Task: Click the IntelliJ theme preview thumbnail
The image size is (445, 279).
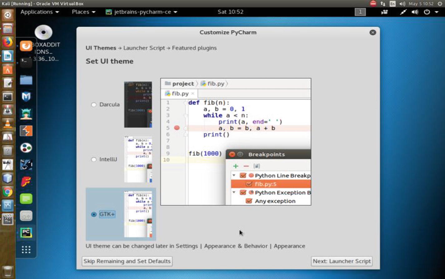Action: (x=138, y=159)
